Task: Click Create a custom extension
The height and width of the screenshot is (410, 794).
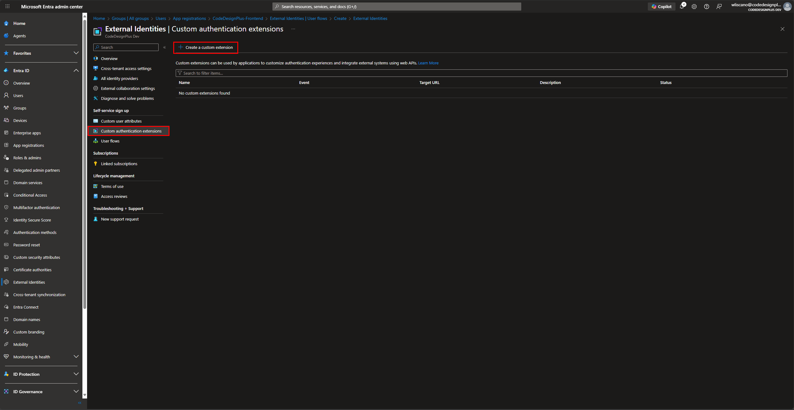Action: point(206,47)
